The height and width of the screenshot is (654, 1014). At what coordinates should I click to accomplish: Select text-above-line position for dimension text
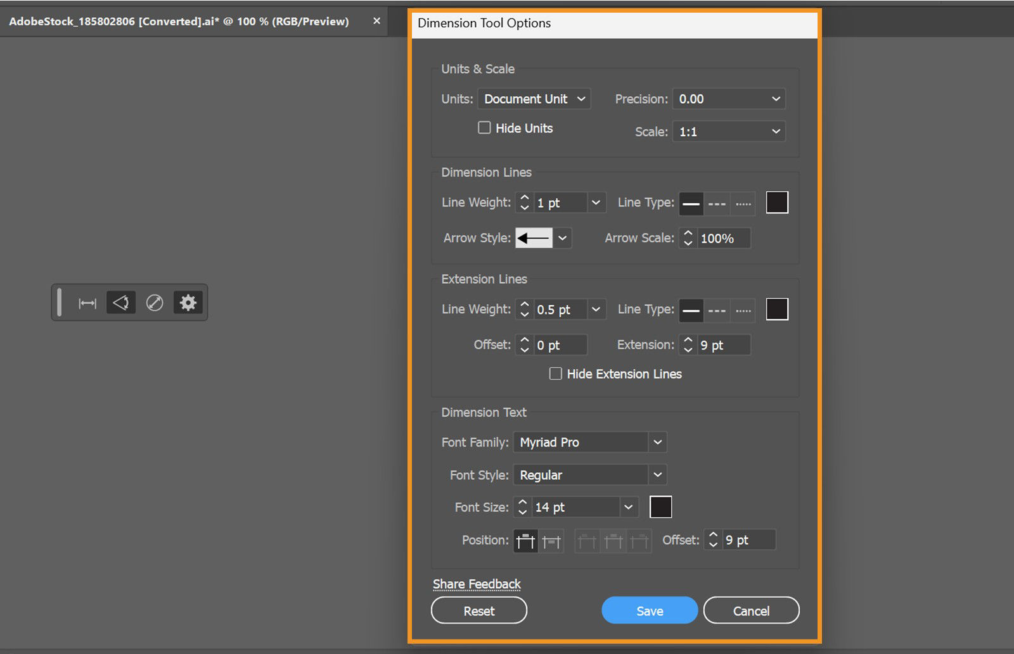[x=525, y=541]
